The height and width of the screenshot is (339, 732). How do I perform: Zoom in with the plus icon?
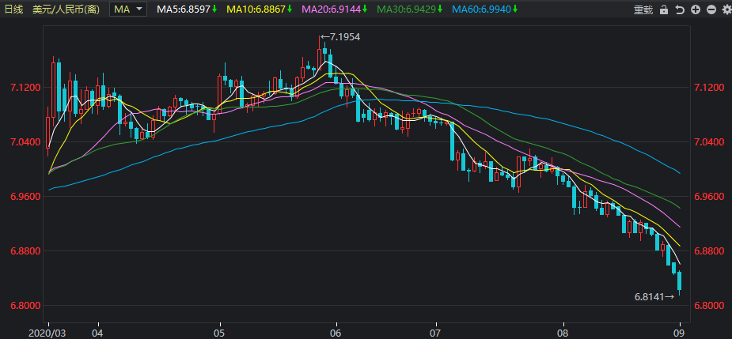point(696,9)
